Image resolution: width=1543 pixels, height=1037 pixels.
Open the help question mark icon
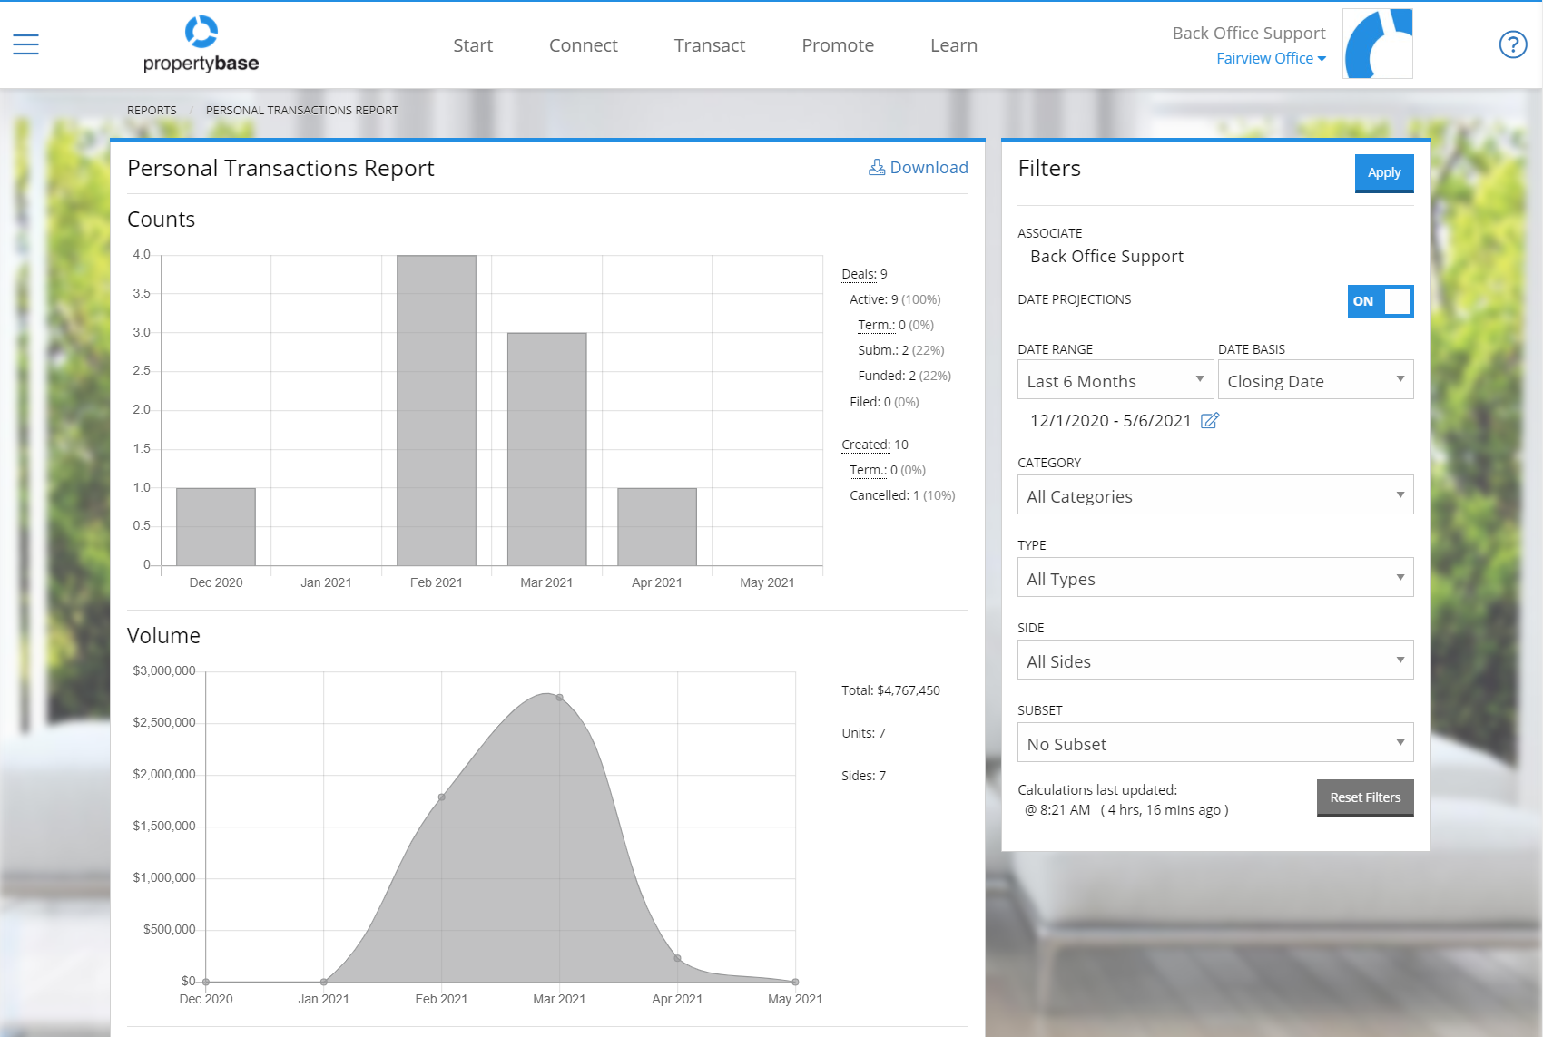pyautogui.click(x=1512, y=44)
